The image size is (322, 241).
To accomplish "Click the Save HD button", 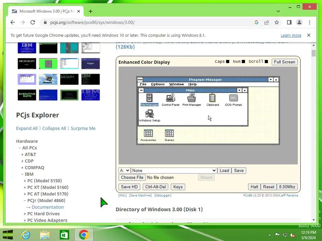I will click(129, 187).
